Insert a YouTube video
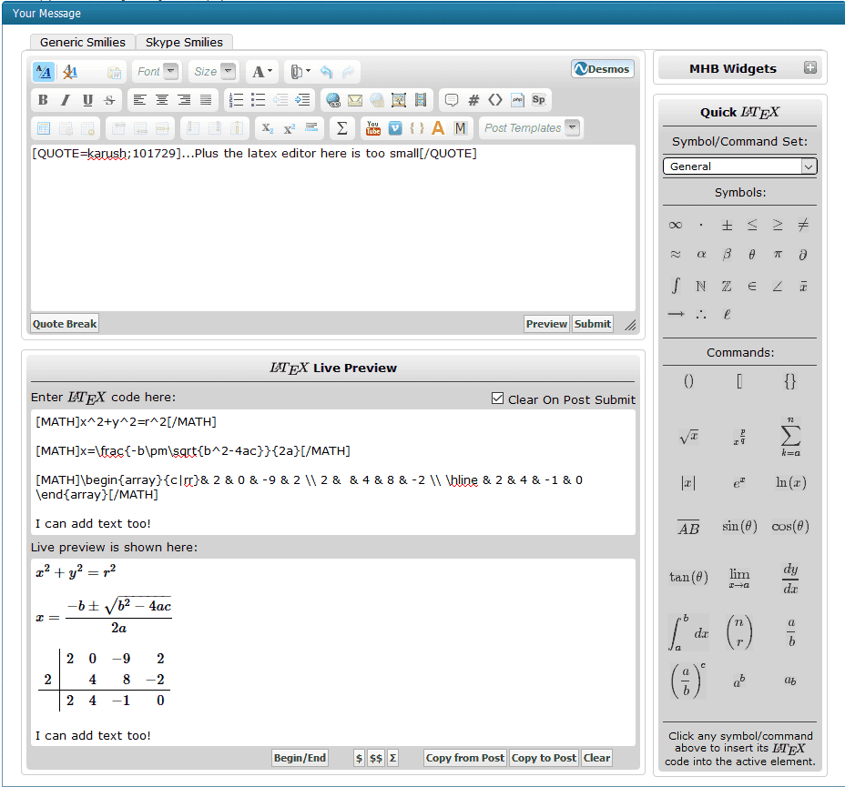The image size is (845, 787). tap(372, 128)
